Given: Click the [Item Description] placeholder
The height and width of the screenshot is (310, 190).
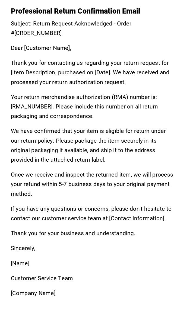Looking at the screenshot, I should pos(33,72).
